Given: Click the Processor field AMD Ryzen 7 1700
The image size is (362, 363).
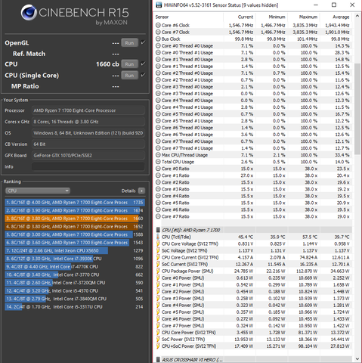Looking at the screenshot, I should [88, 110].
